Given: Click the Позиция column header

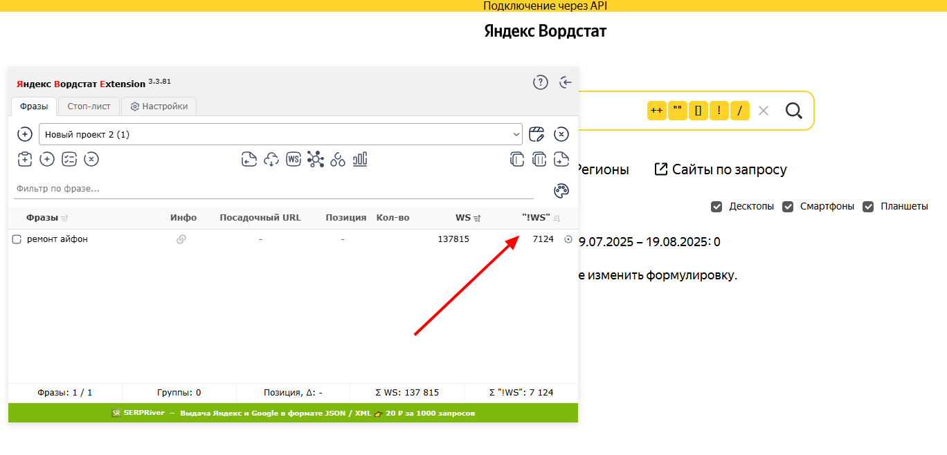Looking at the screenshot, I should click(346, 218).
